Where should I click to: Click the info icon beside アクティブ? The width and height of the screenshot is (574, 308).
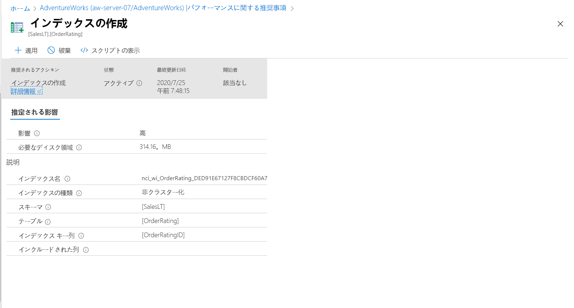click(139, 83)
